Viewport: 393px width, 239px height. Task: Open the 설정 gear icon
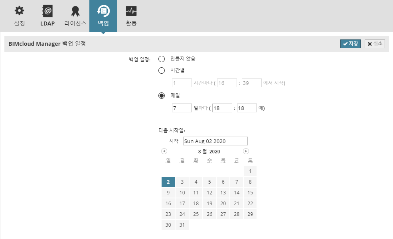point(20,11)
